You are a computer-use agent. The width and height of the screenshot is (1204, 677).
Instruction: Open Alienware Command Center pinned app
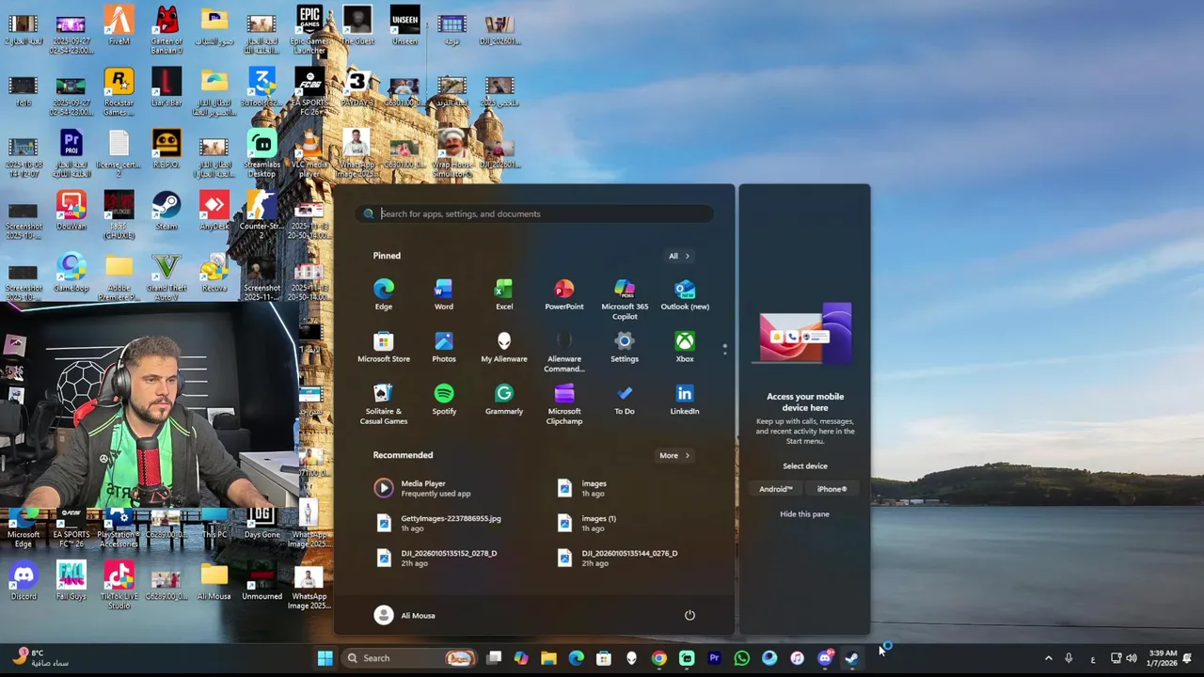point(564,352)
